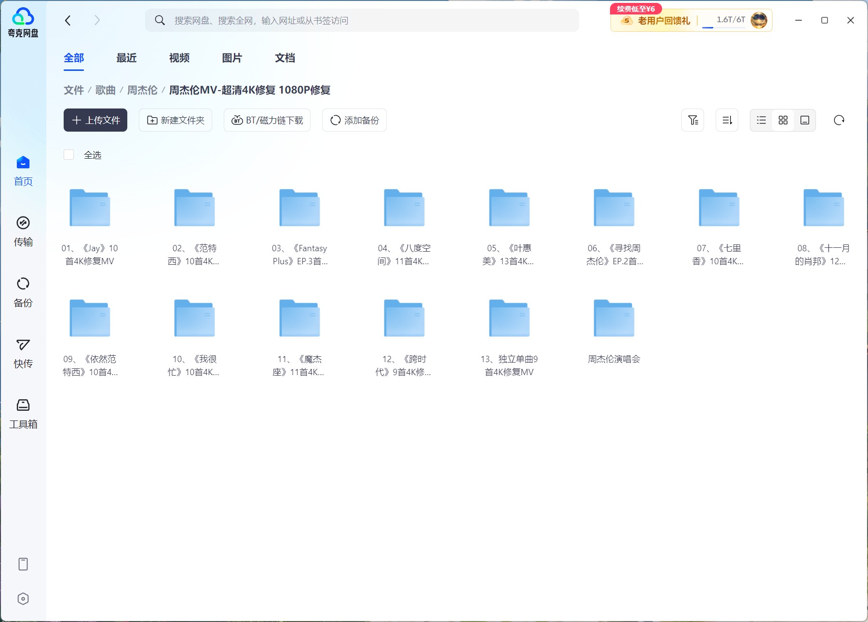Switch to the 文档 tab
This screenshot has width=868, height=622.
point(285,58)
